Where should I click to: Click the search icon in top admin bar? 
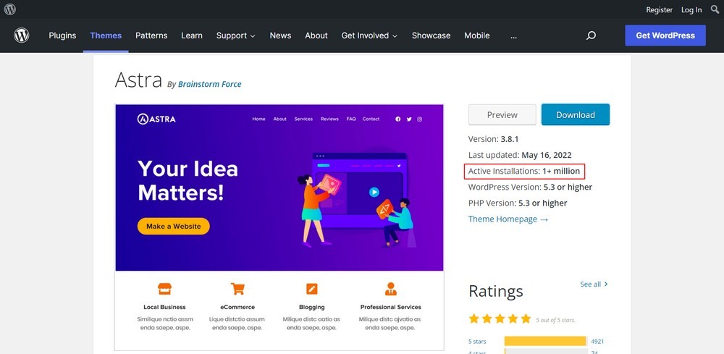(x=715, y=9)
